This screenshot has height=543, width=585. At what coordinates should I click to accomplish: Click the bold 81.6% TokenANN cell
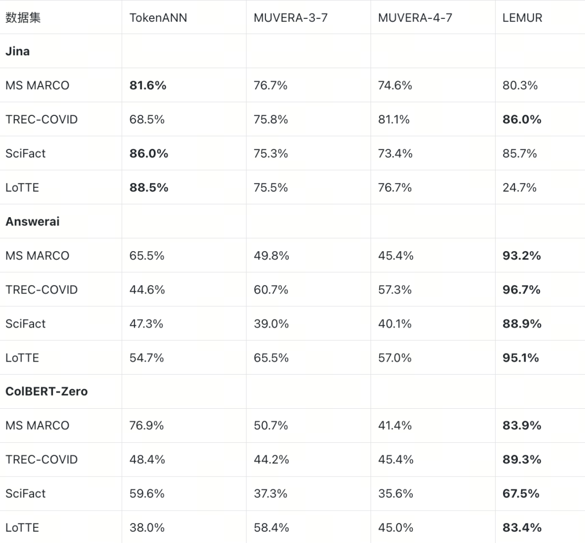click(x=148, y=86)
